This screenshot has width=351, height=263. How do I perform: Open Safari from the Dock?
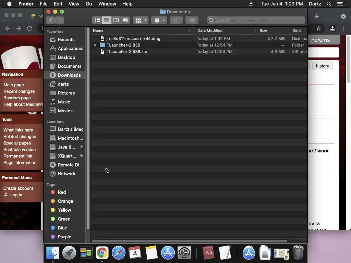(x=118, y=253)
